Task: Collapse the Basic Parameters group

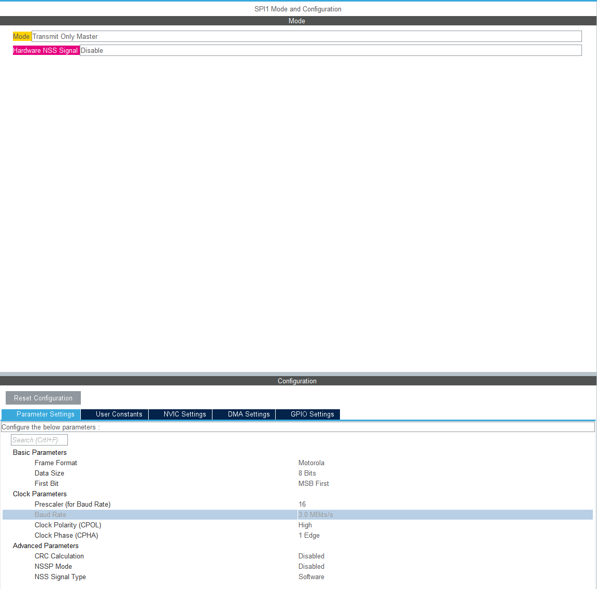Action: click(x=39, y=452)
